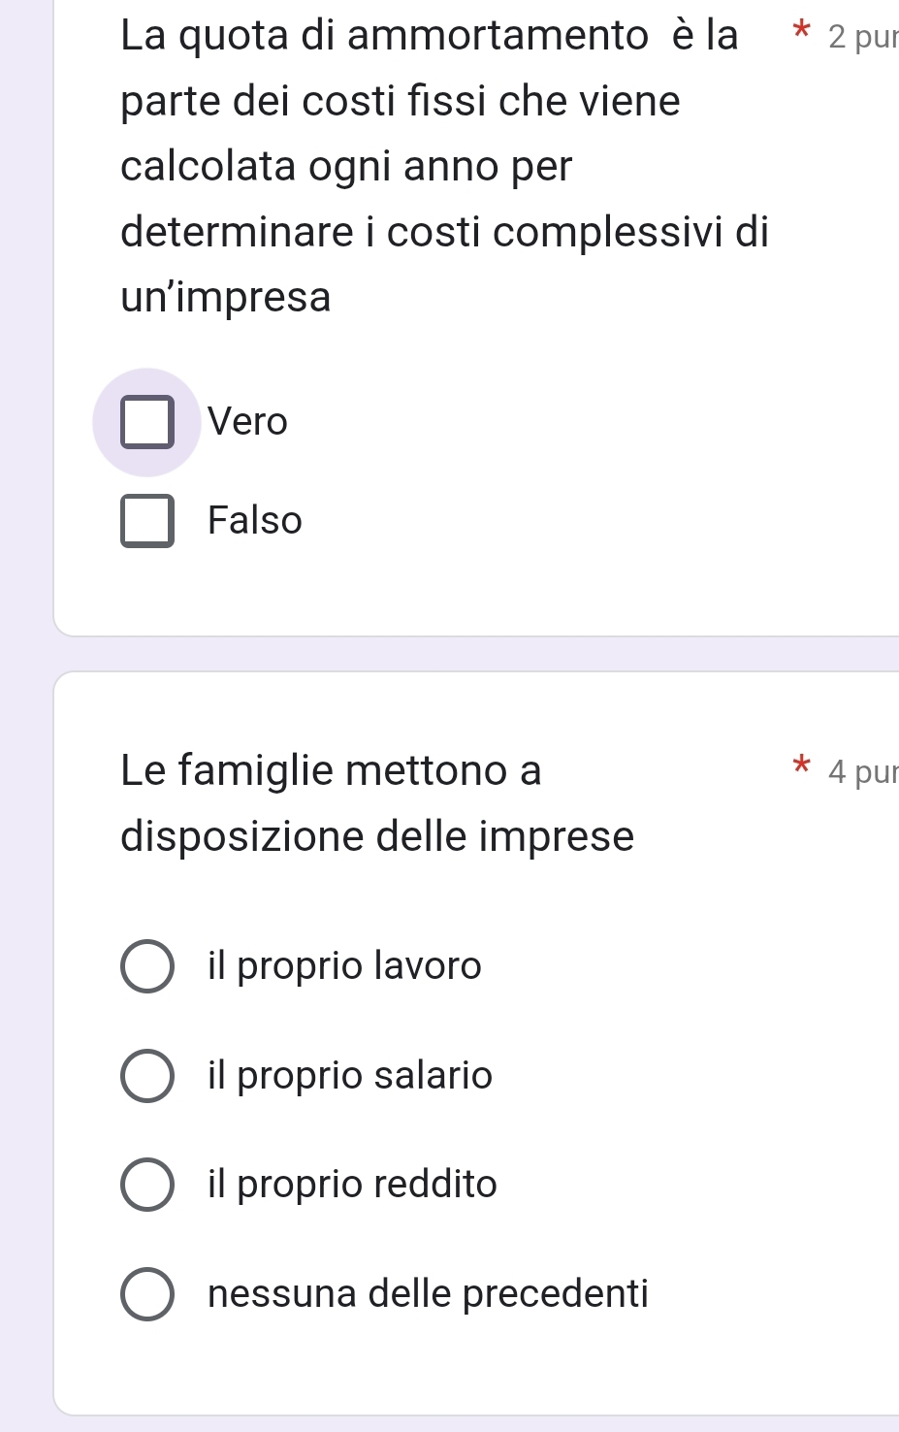Screen dimensions: 899x1432
Task: Select the 'nessuna delle precedenti' radio button
Action: click(x=147, y=1294)
